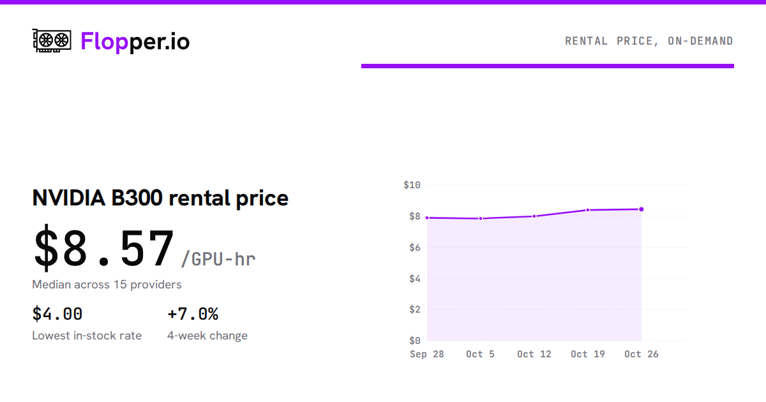
Task: Click the '4-week change' label
Action: (x=207, y=336)
